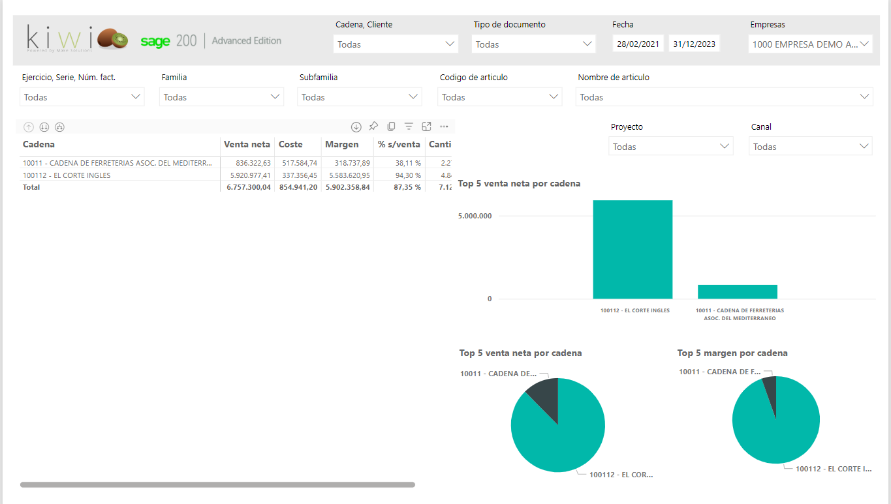Open the Proyecto dropdown

pos(671,147)
